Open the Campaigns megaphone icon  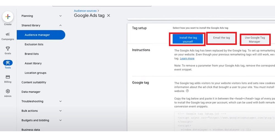tap(8, 34)
